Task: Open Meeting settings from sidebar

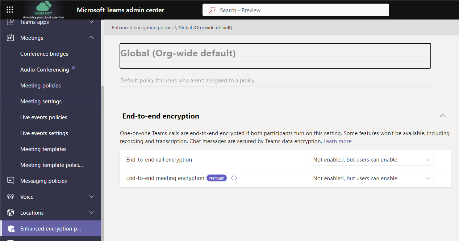Action: pyautogui.click(x=41, y=101)
